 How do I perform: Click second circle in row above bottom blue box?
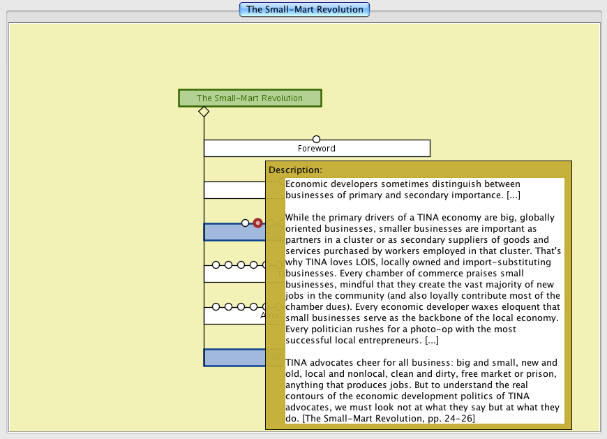coord(228,306)
